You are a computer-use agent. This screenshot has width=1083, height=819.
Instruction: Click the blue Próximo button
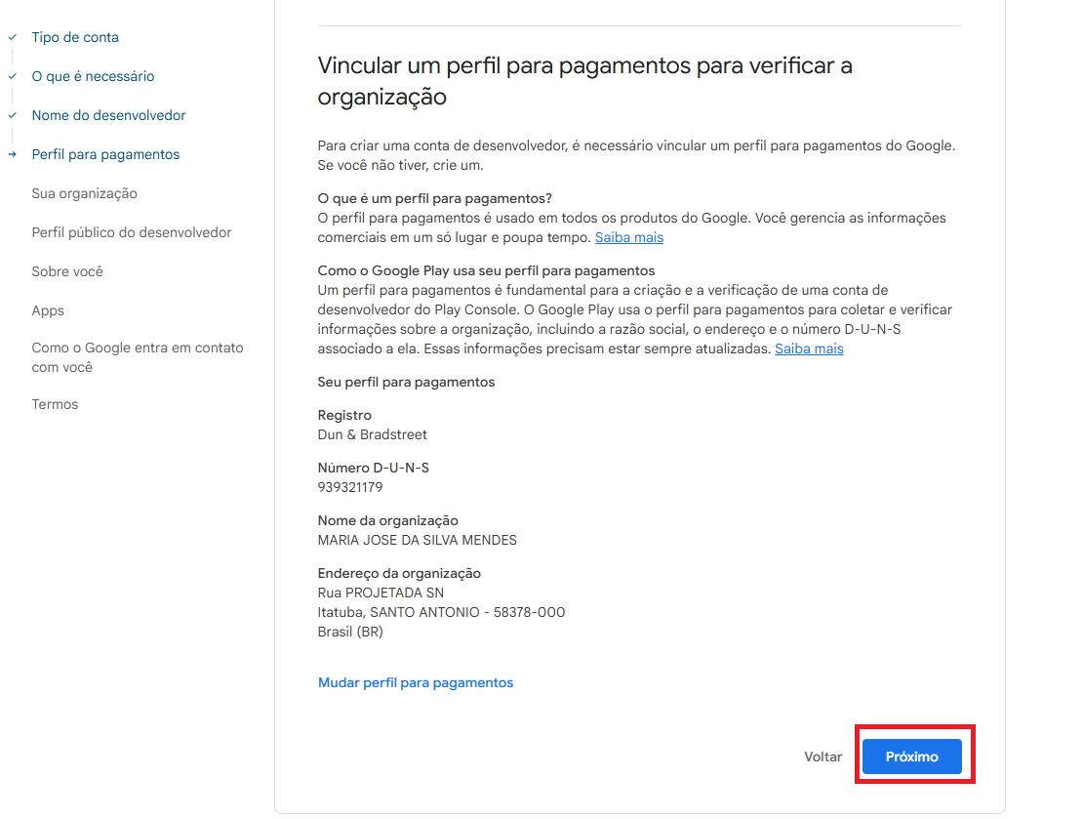point(911,757)
